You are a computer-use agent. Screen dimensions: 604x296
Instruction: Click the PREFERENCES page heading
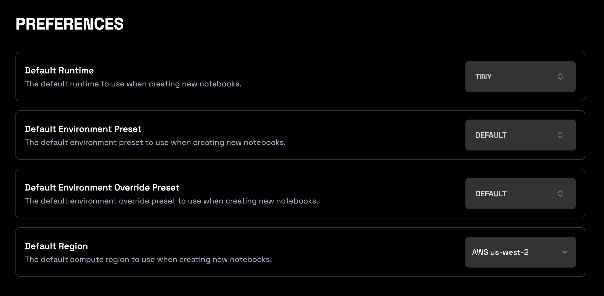tap(70, 24)
